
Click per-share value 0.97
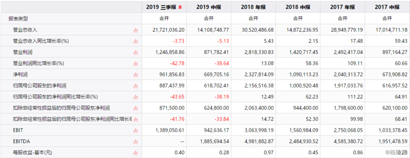click(x=269, y=153)
